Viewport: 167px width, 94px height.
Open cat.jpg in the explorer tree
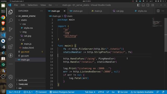(x=30, y=36)
